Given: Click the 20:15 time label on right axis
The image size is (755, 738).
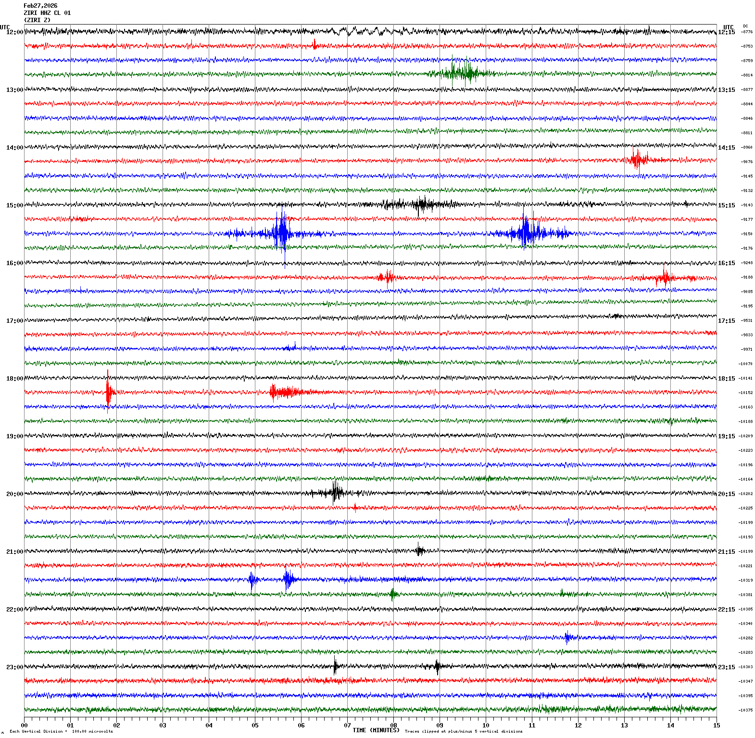Looking at the screenshot, I should (726, 494).
